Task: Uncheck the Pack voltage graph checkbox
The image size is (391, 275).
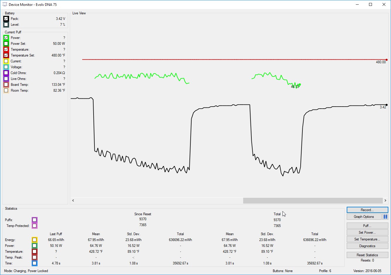Action: click(x=6, y=19)
